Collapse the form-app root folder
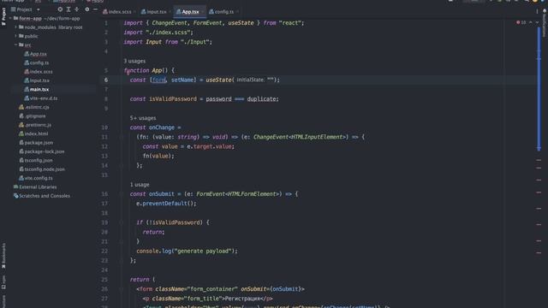Screen dimensions: 548x308 point(10,18)
